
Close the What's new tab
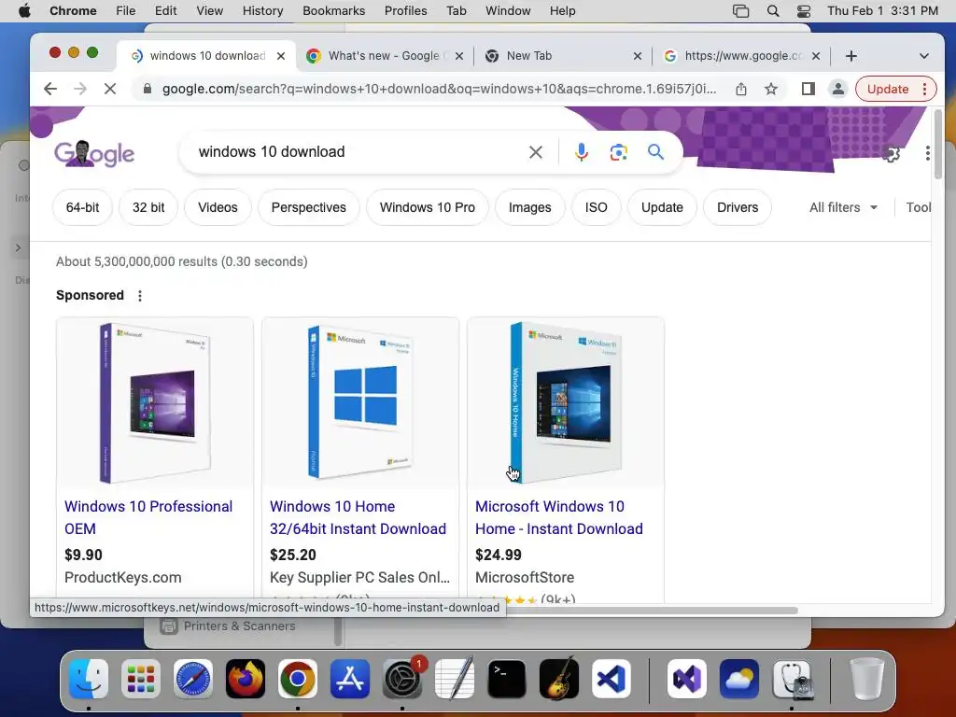[459, 56]
